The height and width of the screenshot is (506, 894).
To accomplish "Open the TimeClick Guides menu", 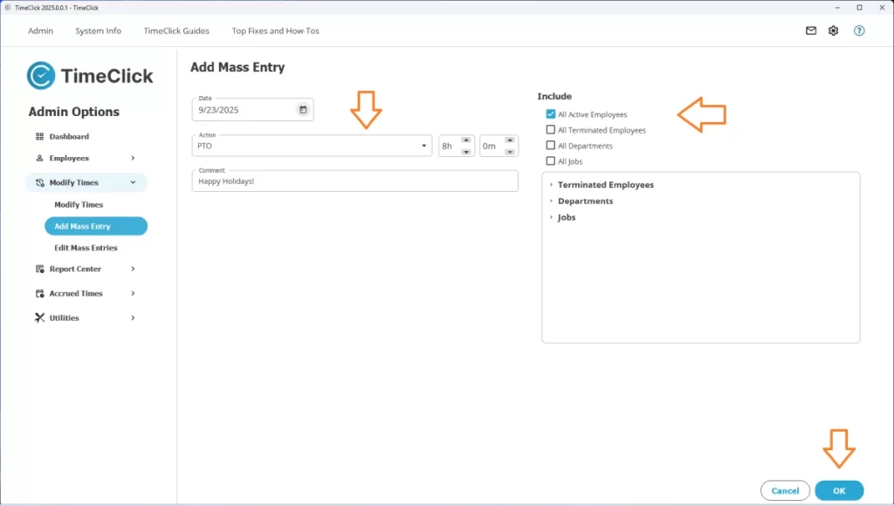I will pyautogui.click(x=176, y=31).
